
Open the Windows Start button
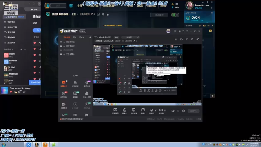(4, 145)
